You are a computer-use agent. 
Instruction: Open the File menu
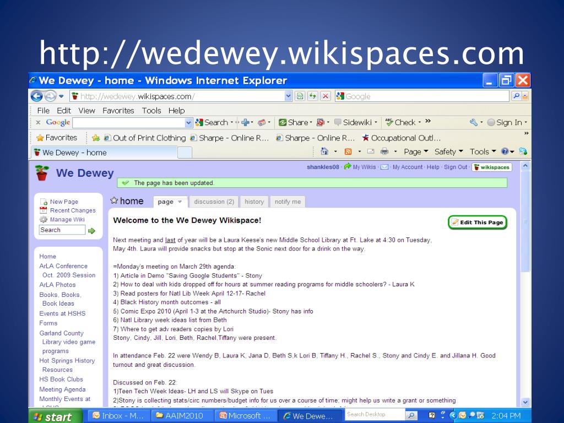click(x=43, y=110)
